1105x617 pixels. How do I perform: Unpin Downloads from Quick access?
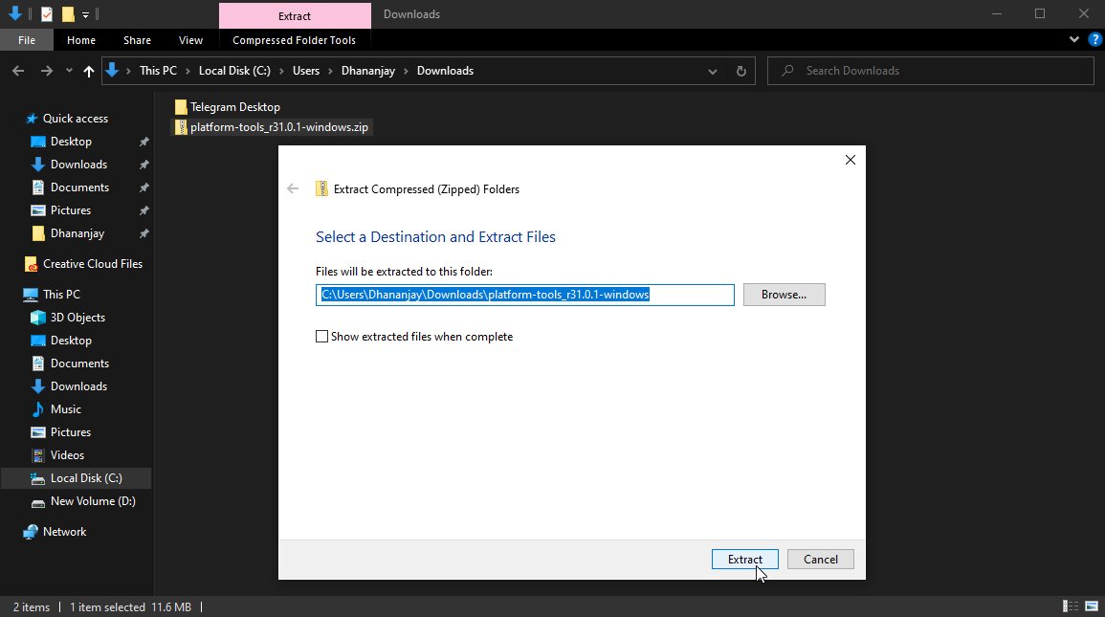point(144,164)
